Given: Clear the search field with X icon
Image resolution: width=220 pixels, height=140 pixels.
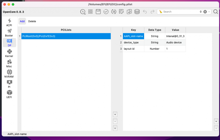Looking at the screenshot, I should tap(205, 12).
